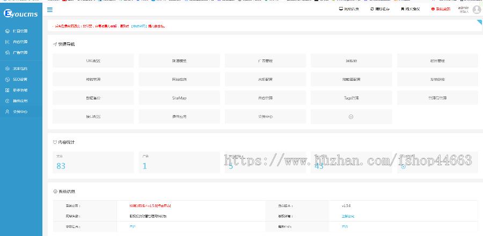Collapse the sidebar with the hamburger icon
483x236 pixels.
49,10
